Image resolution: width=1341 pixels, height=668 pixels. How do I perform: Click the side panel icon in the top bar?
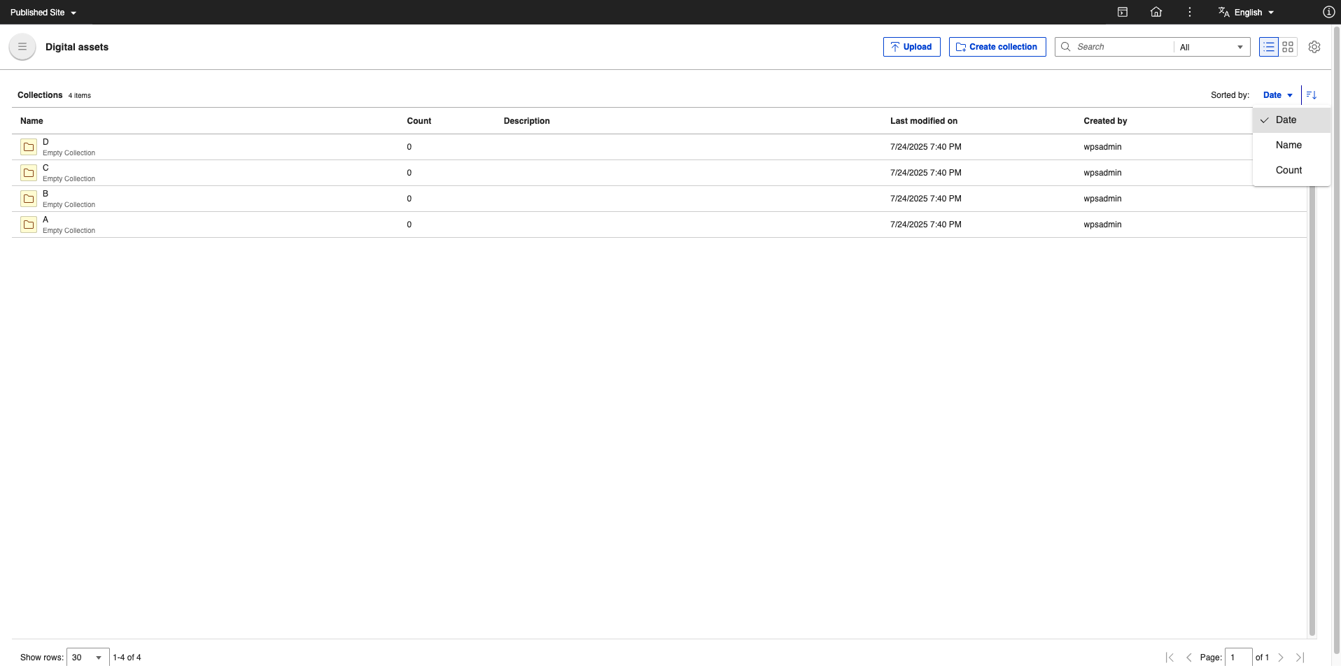point(1123,12)
